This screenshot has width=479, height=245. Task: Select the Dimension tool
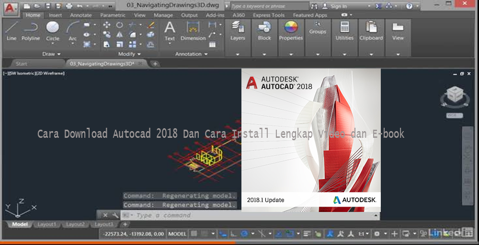(x=193, y=31)
